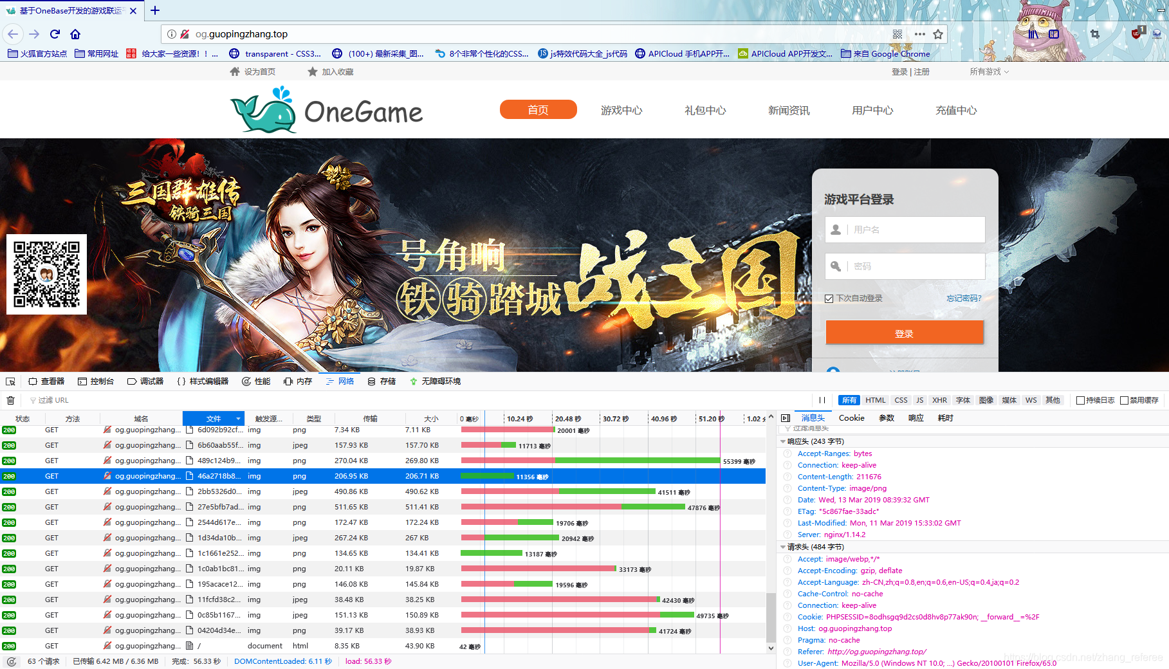Open the 注册 link in top bar
Screen dimensions: 1169x669
(922, 71)
